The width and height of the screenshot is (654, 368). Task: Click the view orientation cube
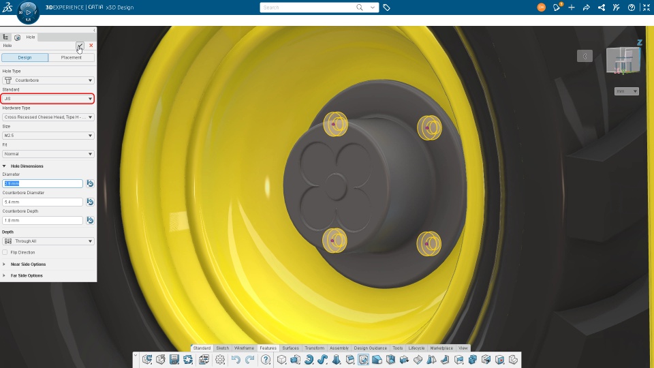tap(623, 61)
